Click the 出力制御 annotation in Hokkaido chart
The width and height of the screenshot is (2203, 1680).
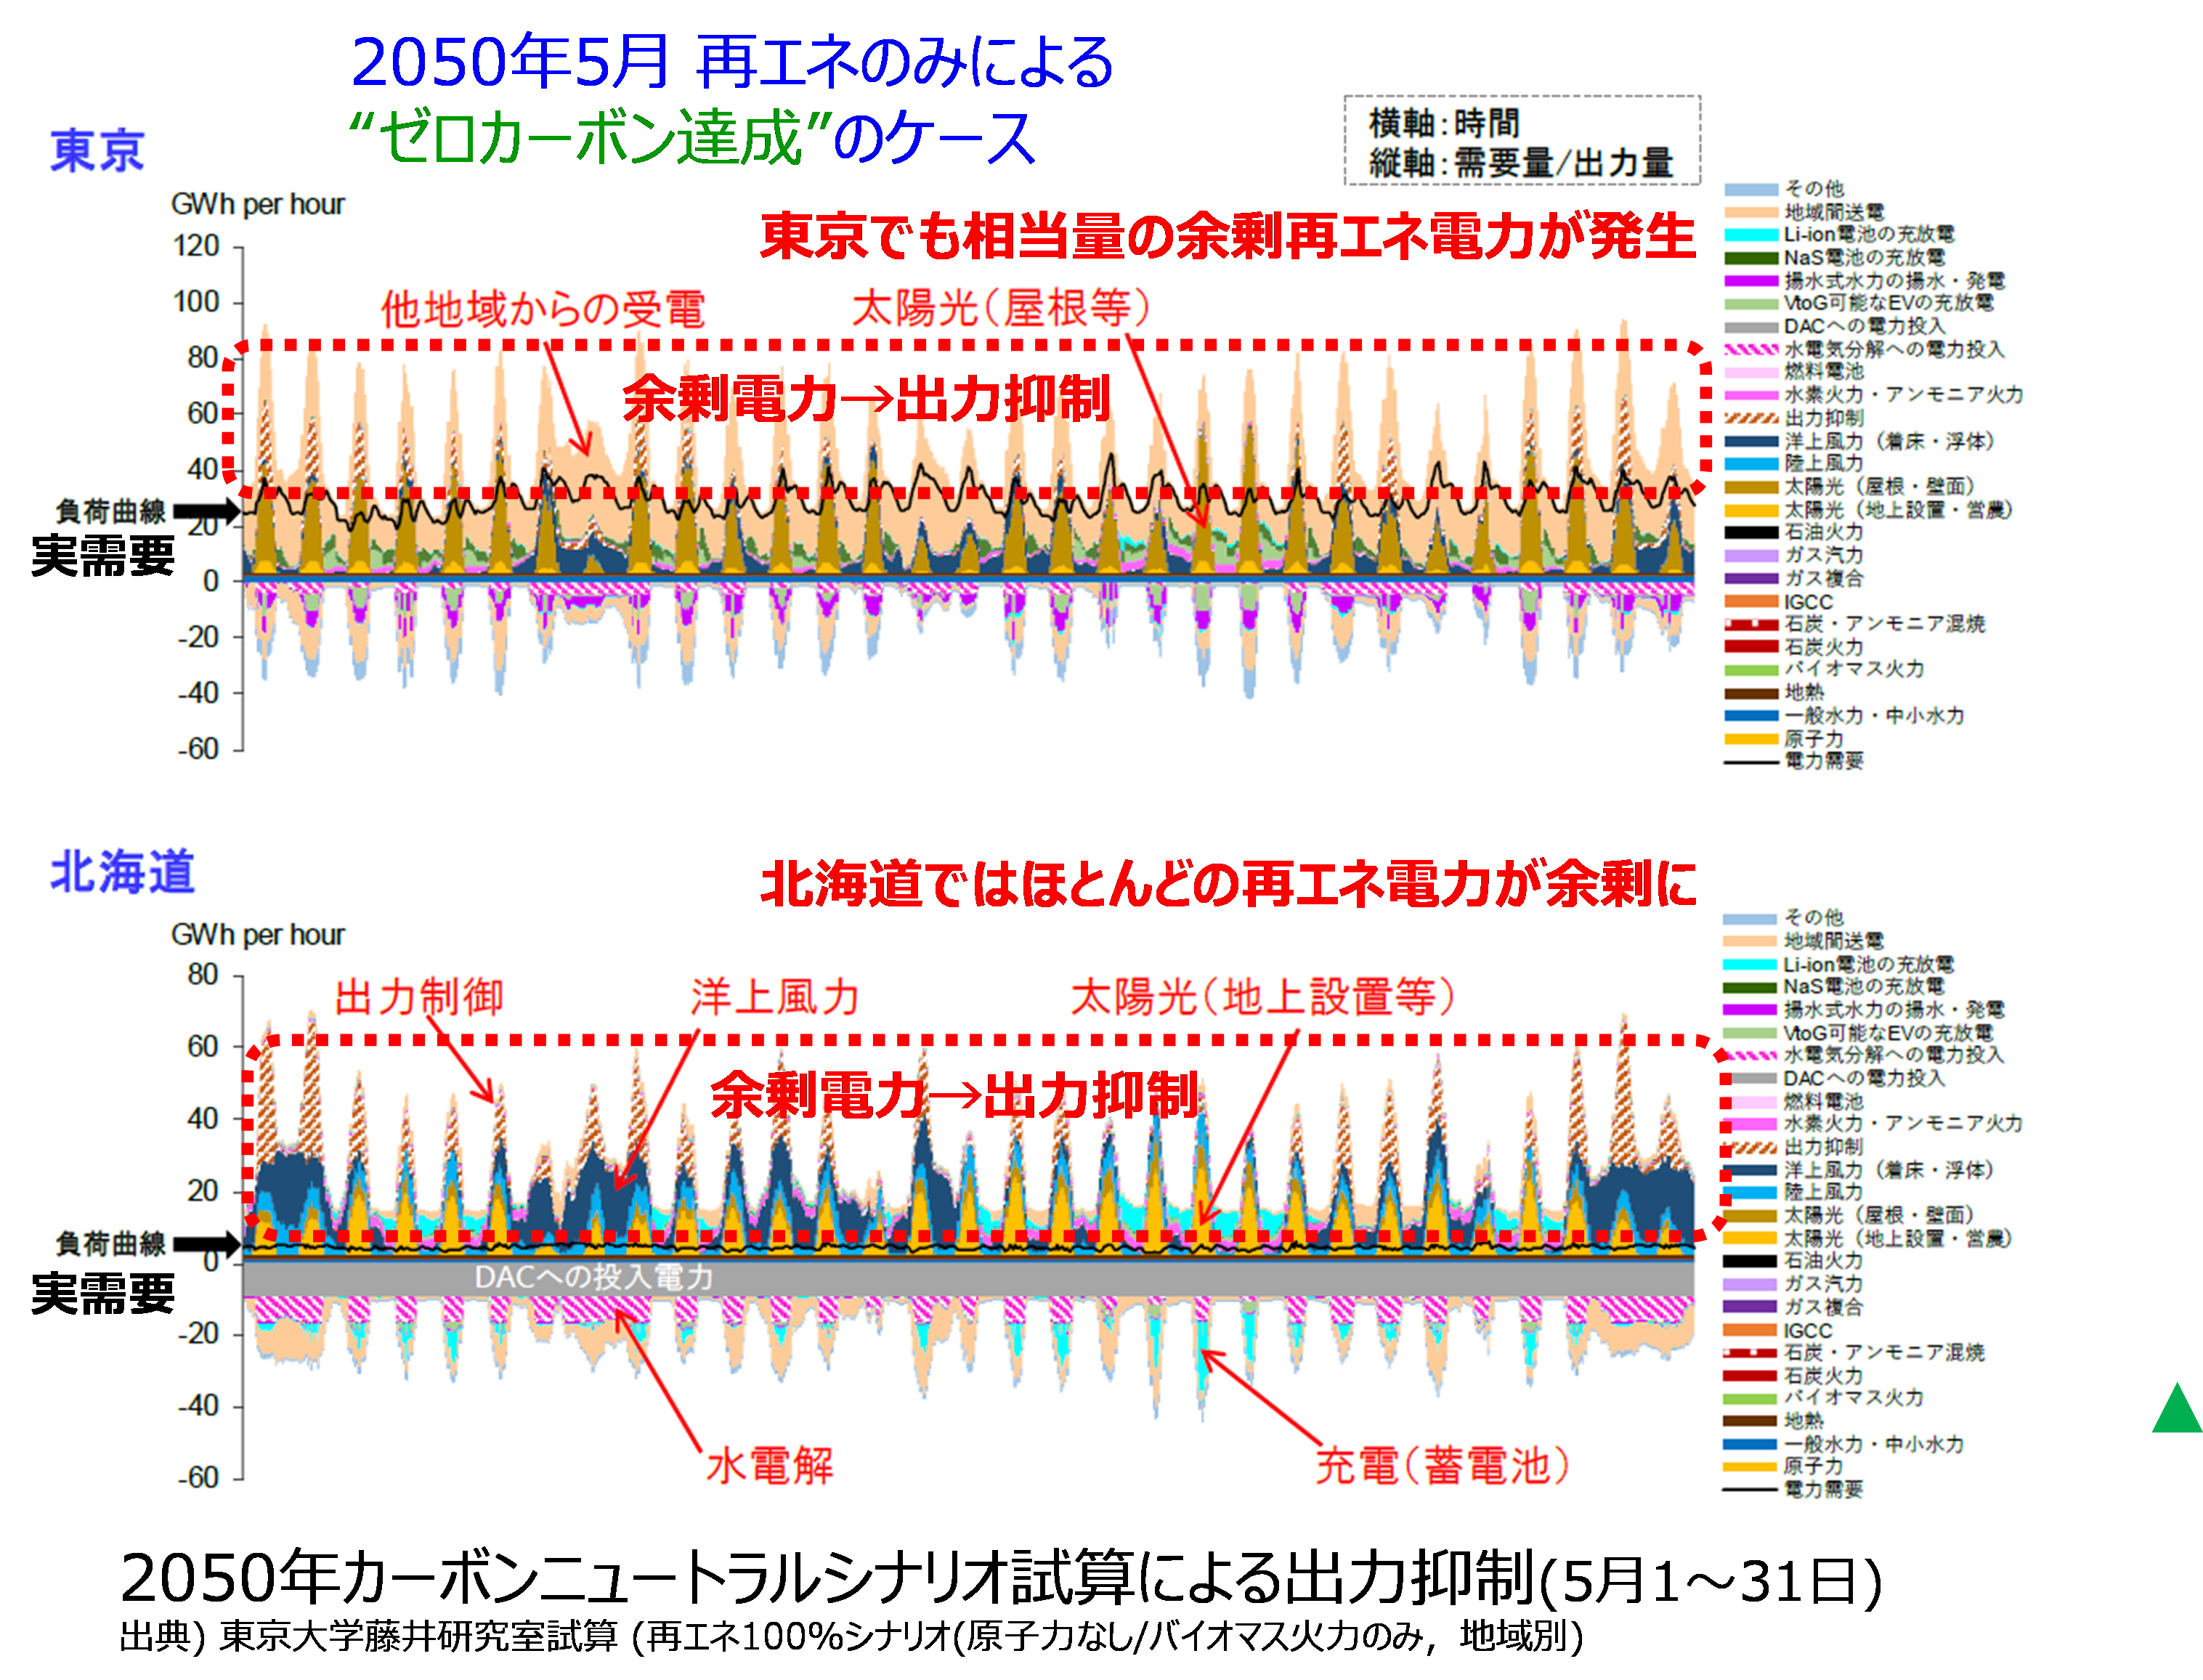419,997
